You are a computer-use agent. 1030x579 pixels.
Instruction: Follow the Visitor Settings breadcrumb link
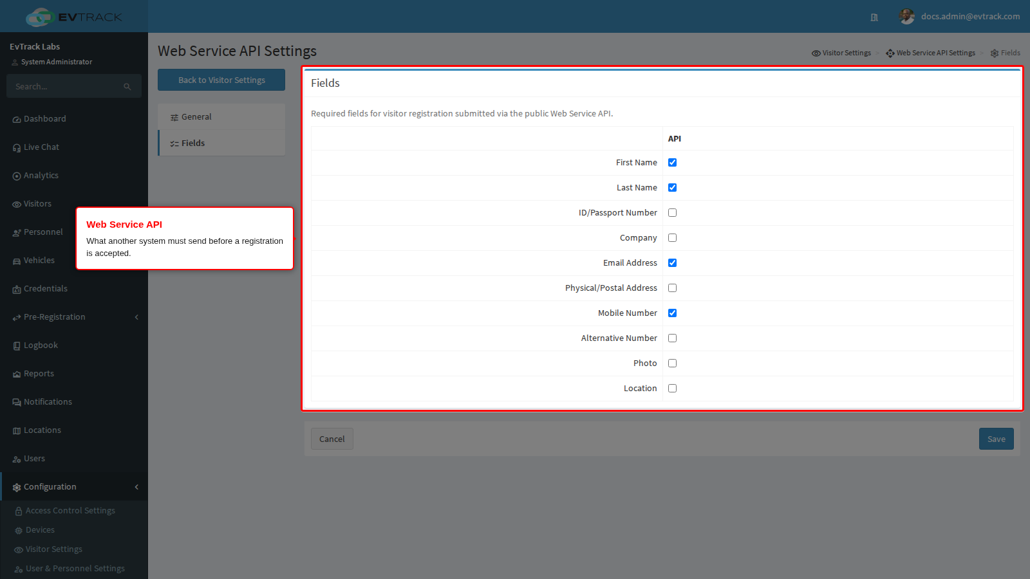tap(841, 53)
